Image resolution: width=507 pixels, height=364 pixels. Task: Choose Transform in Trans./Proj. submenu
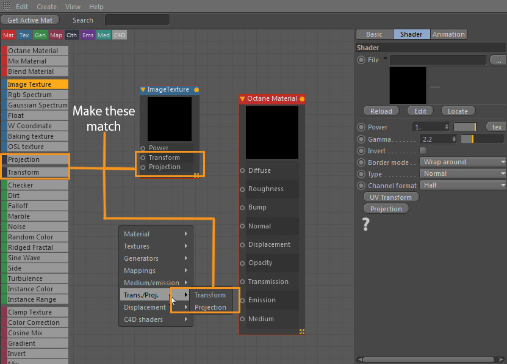point(210,295)
